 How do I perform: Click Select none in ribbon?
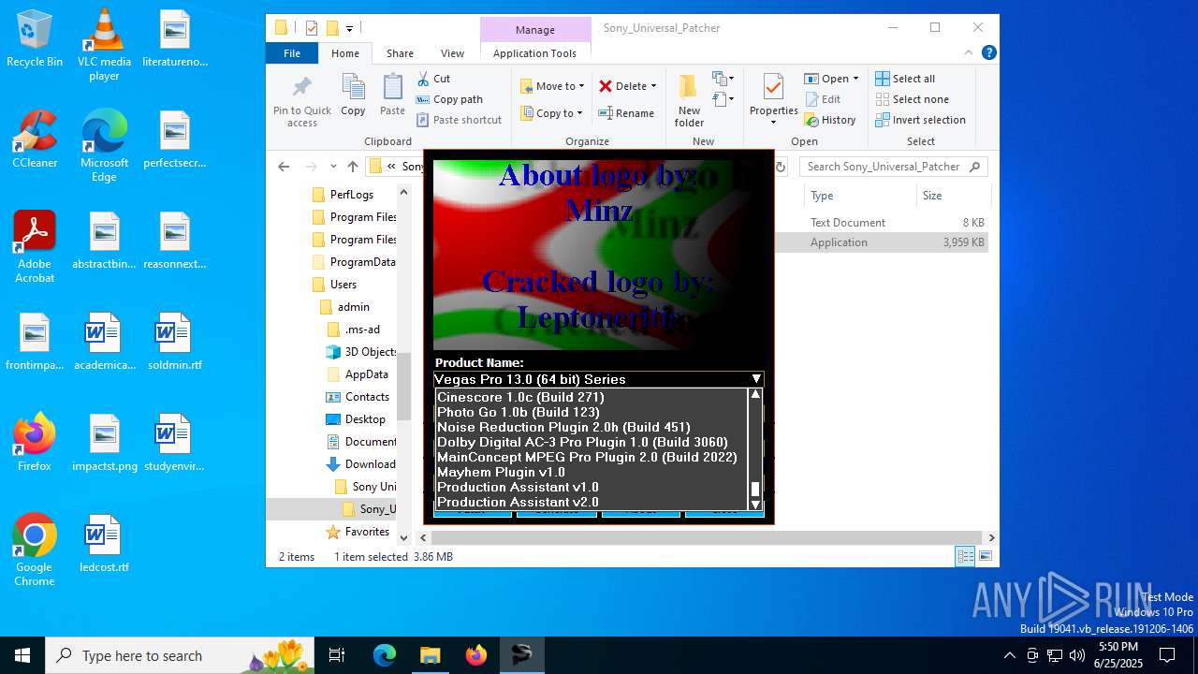[912, 99]
